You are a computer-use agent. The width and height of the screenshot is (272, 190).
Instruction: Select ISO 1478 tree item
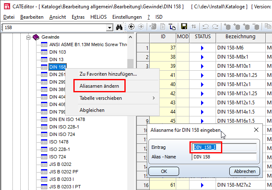[x=59, y=142]
